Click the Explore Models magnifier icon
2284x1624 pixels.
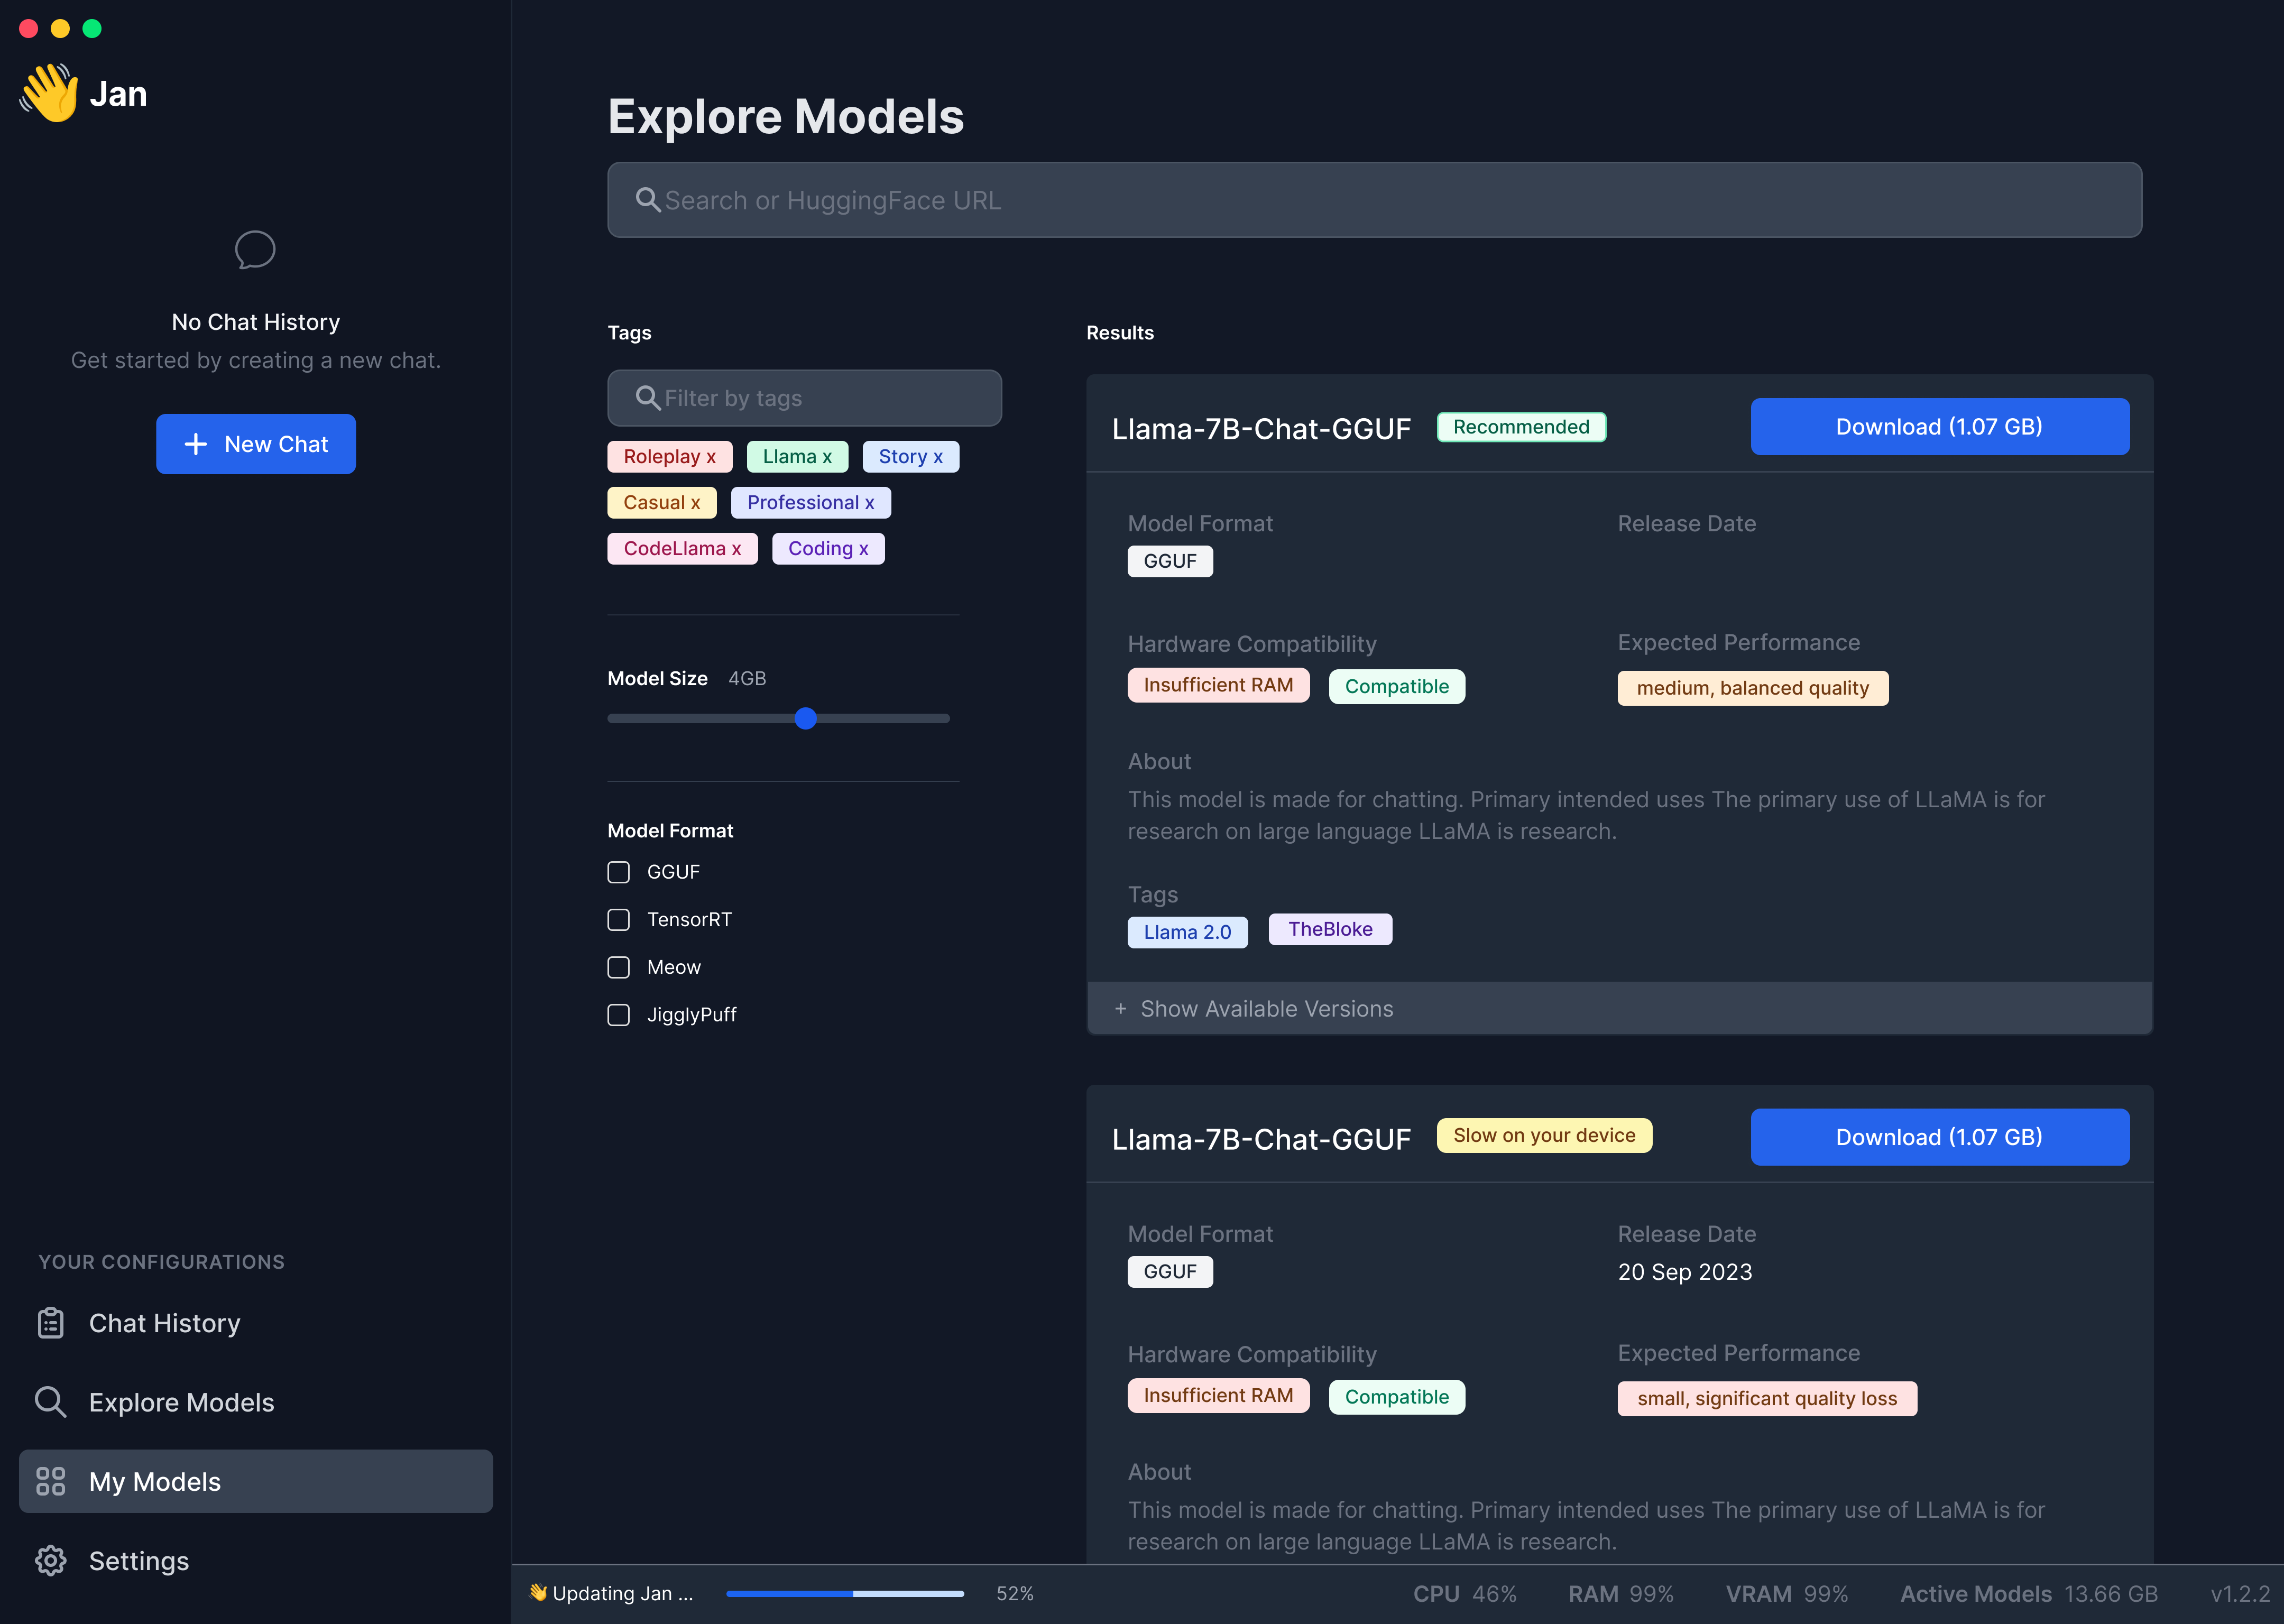pos(50,1402)
